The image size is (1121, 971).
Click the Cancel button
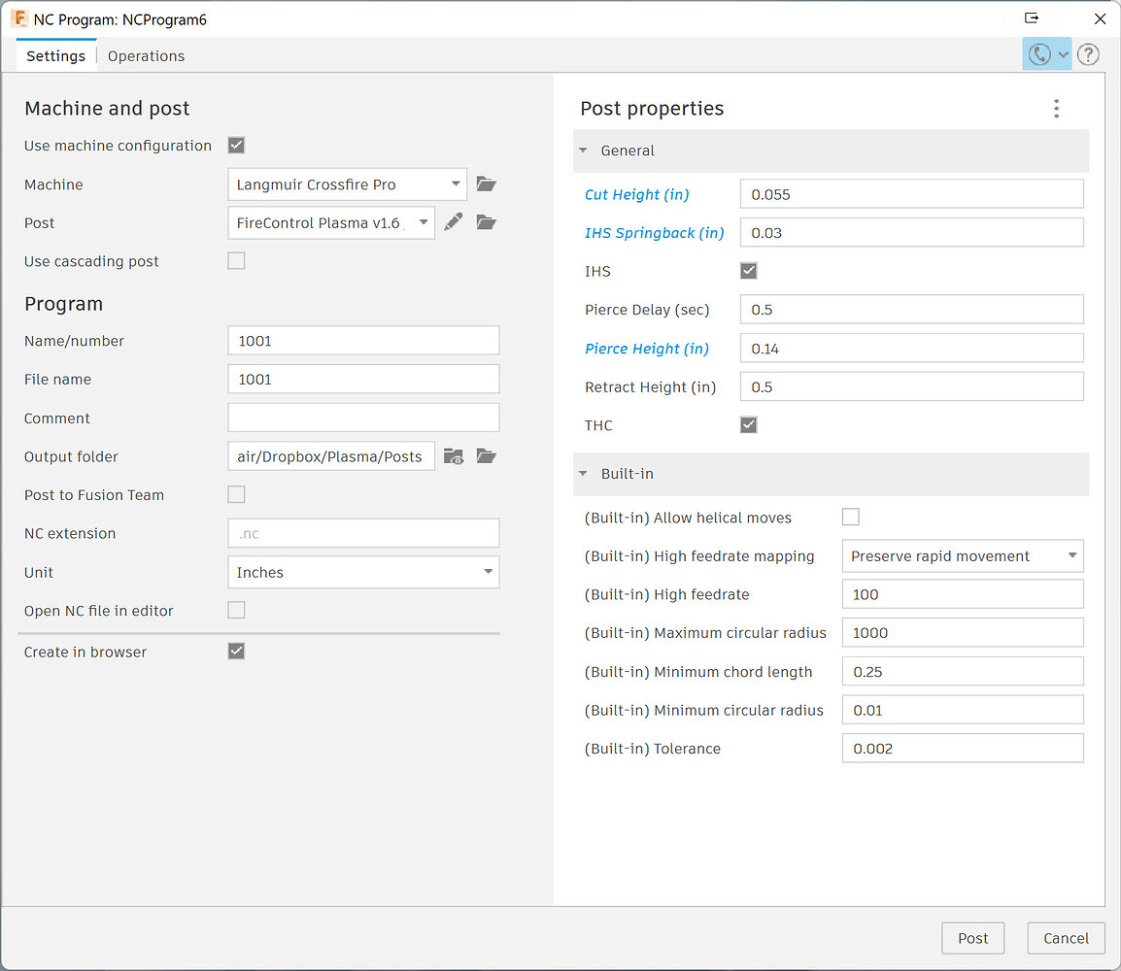(1066, 938)
